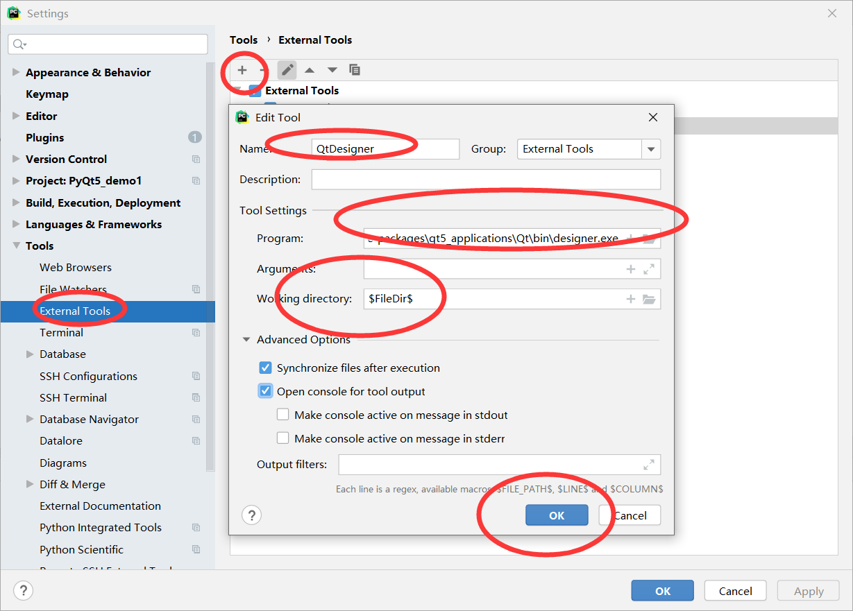Open the Keymap settings page

point(47,94)
